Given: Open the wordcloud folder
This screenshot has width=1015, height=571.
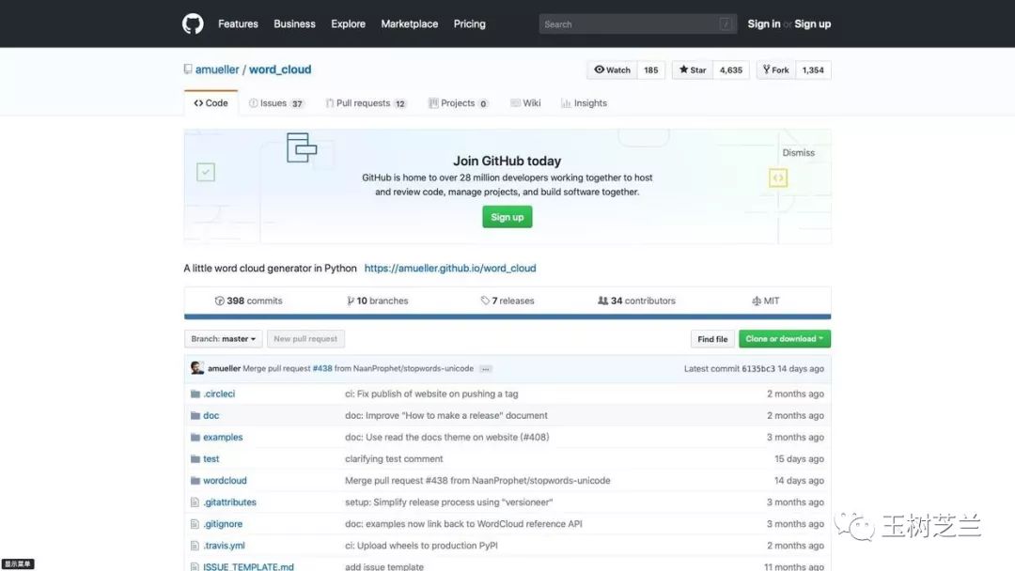Looking at the screenshot, I should click(x=225, y=481).
